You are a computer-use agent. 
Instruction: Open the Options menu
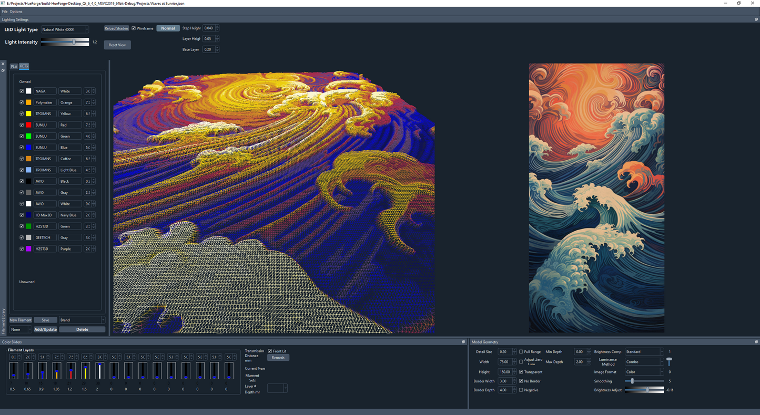tap(16, 11)
